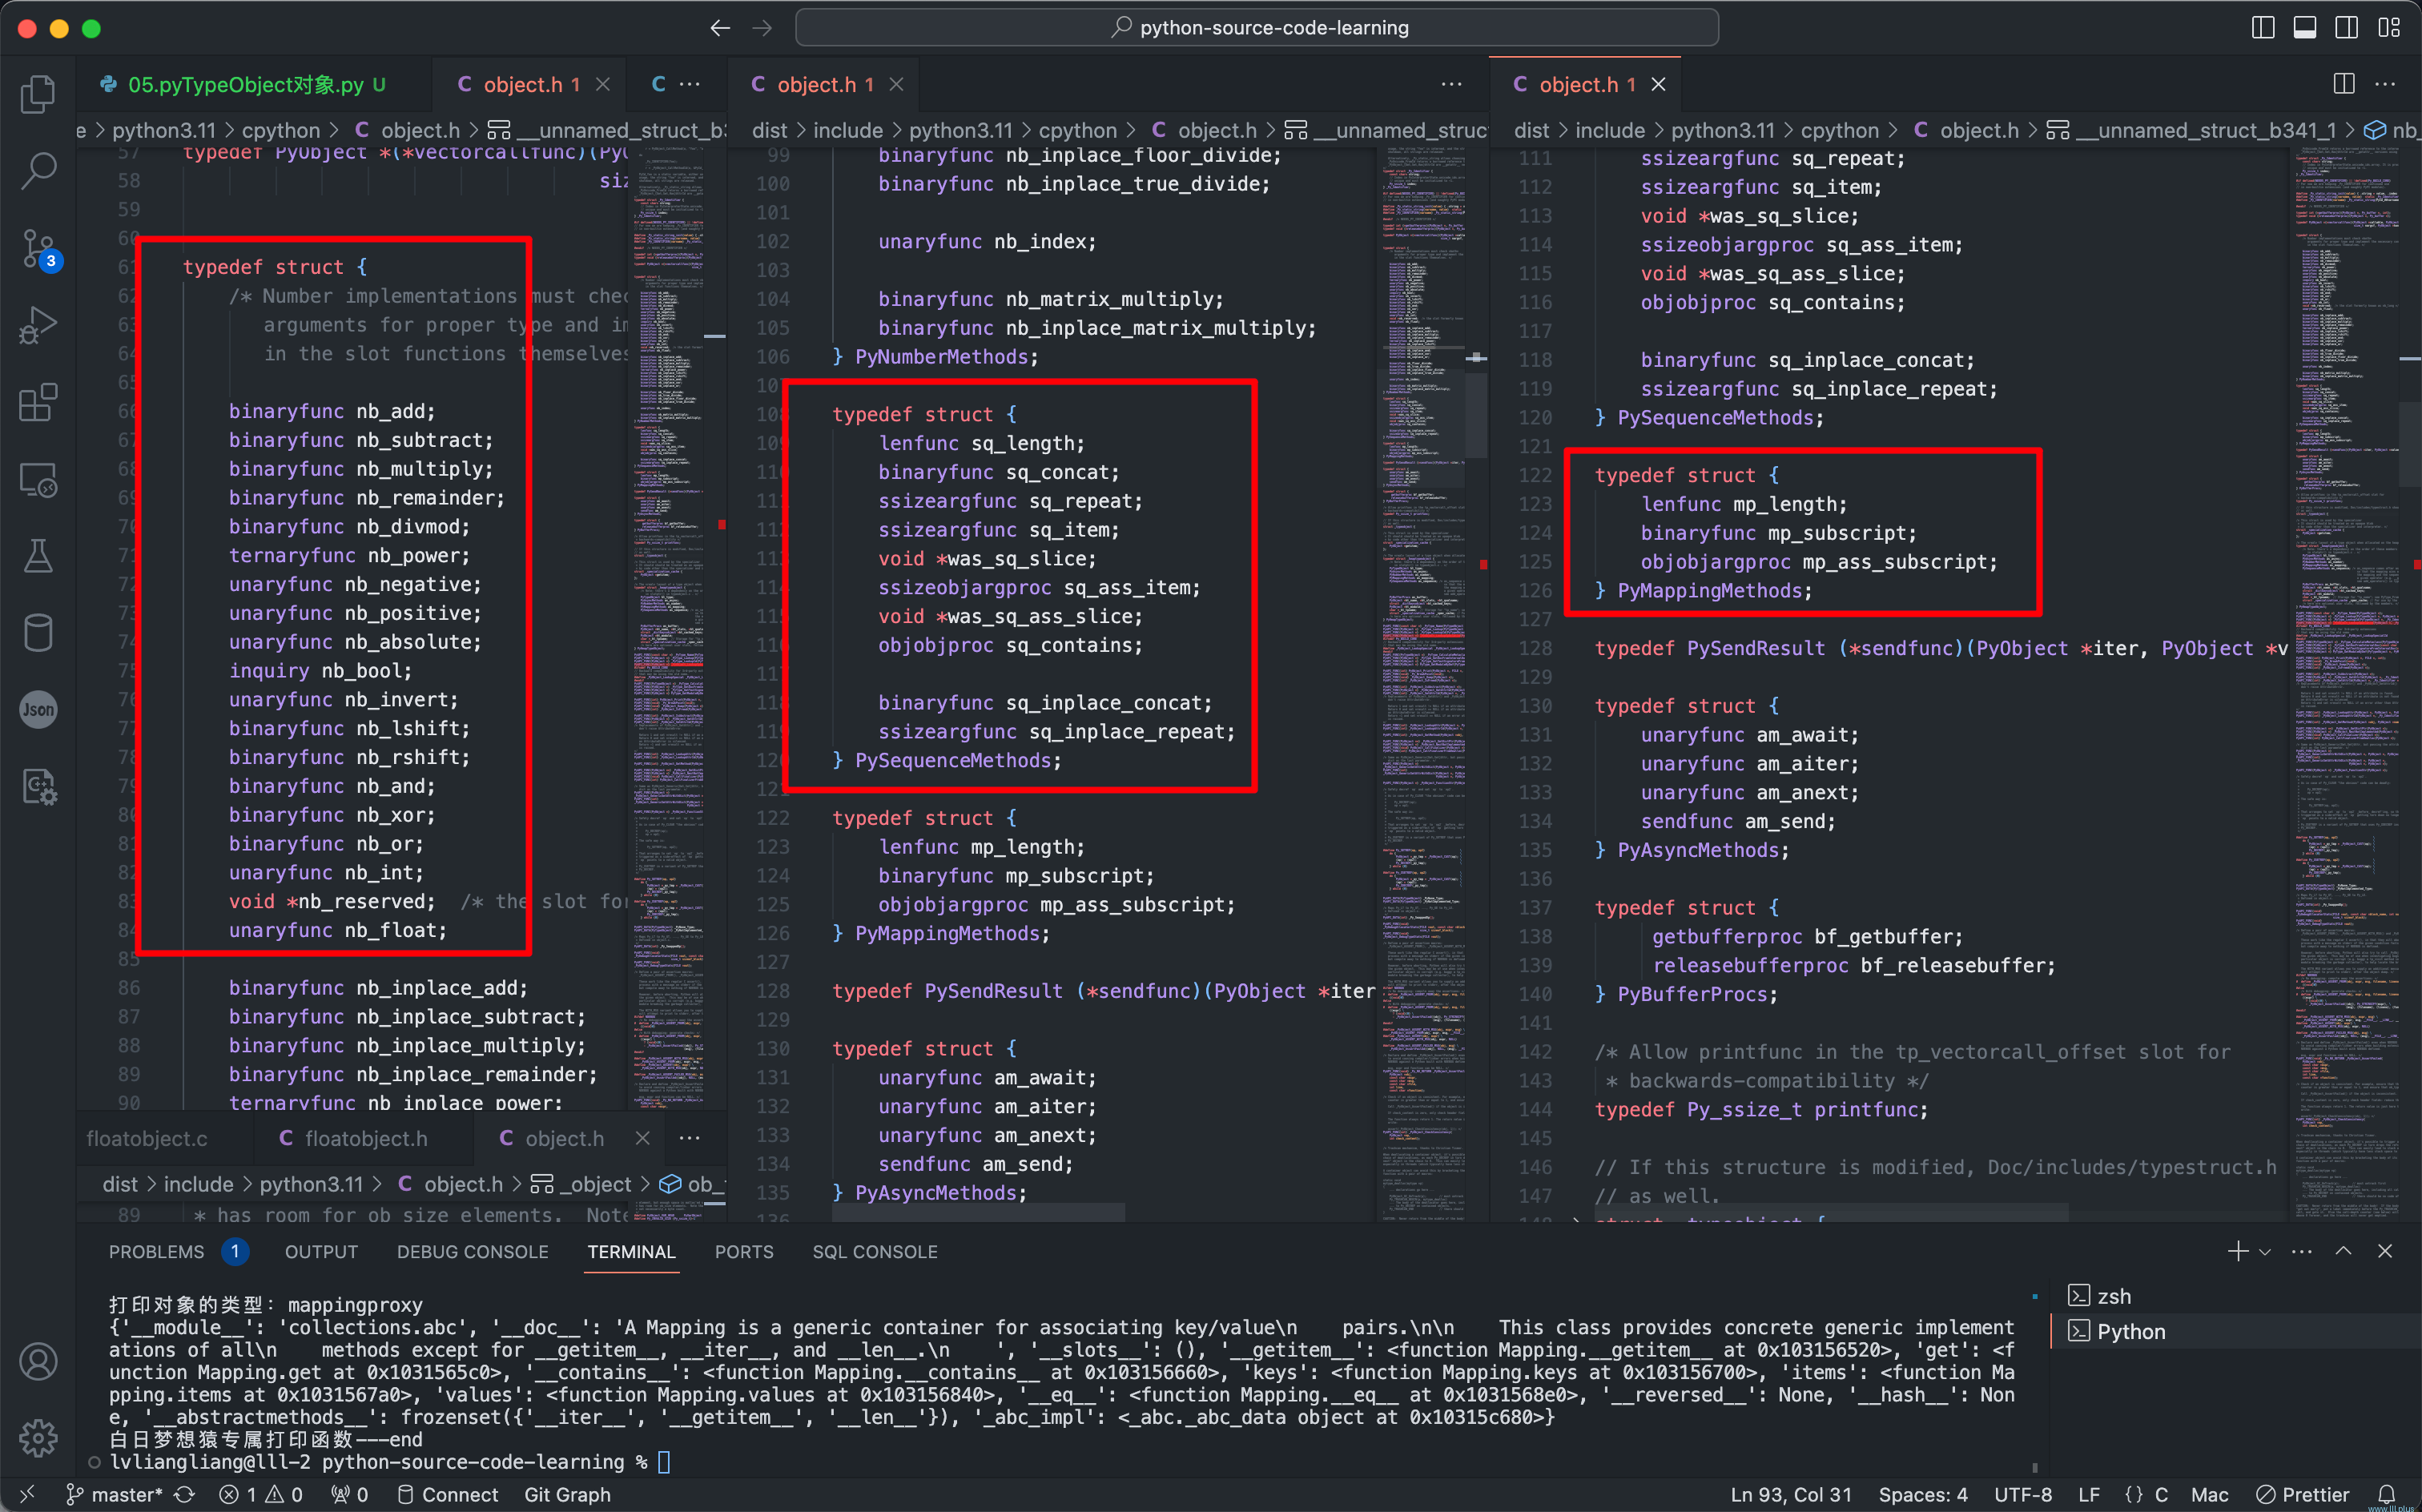Click the Prettier status bar item

click(2303, 1494)
